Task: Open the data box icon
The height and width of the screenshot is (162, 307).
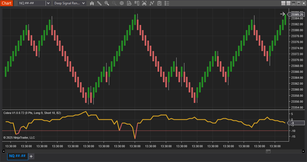Action: [x=129, y=3]
